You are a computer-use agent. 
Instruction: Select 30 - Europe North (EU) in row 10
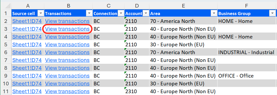coord(183,83)
